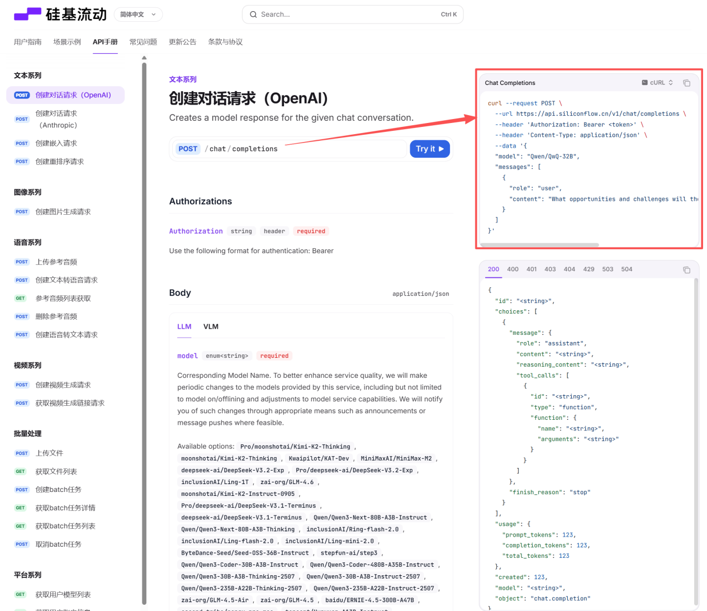This screenshot has height=611, width=707.
Task: Click the Chat Completions panel title
Action: point(510,83)
